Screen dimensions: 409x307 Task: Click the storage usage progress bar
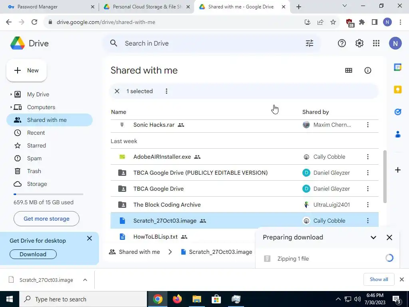[x=48, y=194]
